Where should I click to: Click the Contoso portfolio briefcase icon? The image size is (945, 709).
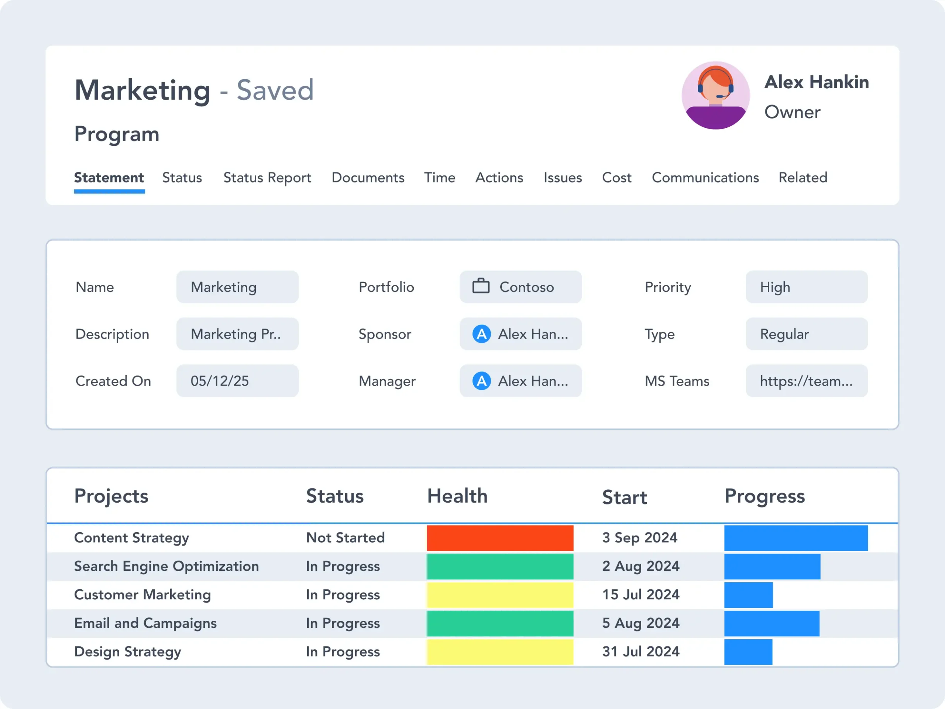tap(481, 286)
